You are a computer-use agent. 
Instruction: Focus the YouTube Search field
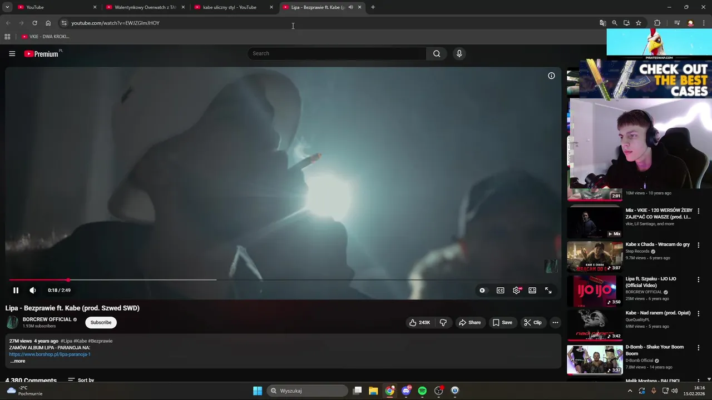pyautogui.click(x=337, y=53)
